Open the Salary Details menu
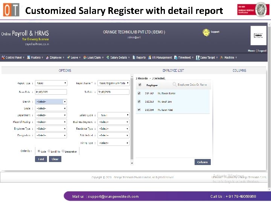The width and height of the screenshot is (271, 203). pos(118,58)
